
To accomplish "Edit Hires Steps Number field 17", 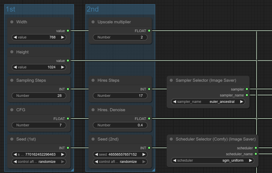I will pyautogui.click(x=120, y=96).
